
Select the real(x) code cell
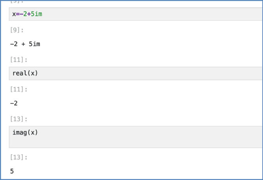[x=134, y=73]
